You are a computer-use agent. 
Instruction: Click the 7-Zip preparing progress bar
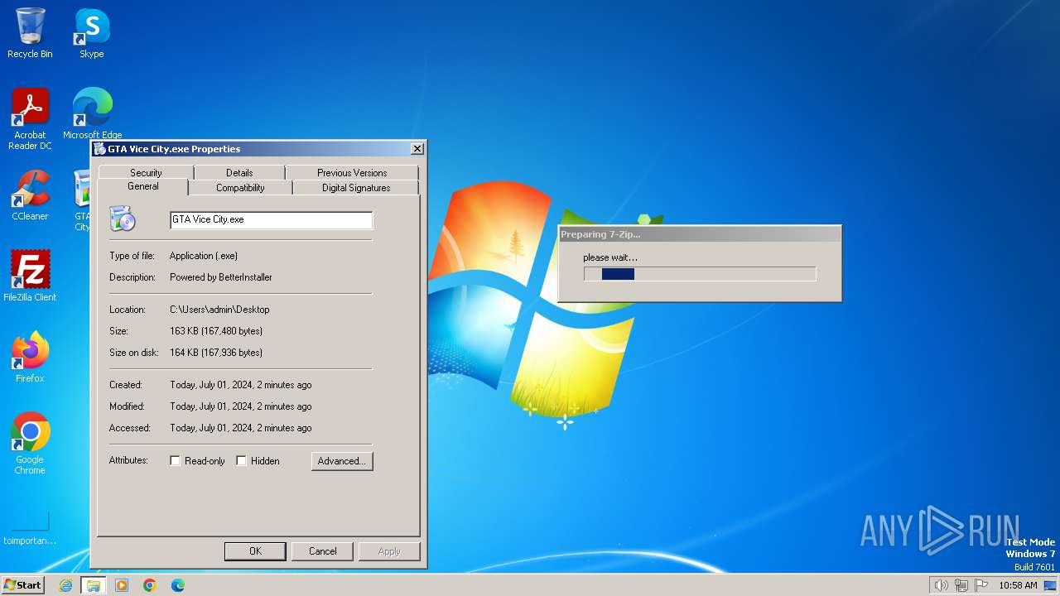pos(700,274)
